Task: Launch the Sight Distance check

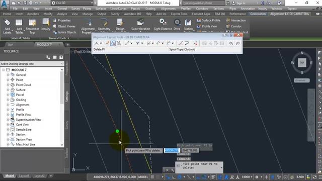Action: tap(163, 25)
